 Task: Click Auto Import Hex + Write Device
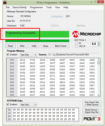click(x=92, y=104)
